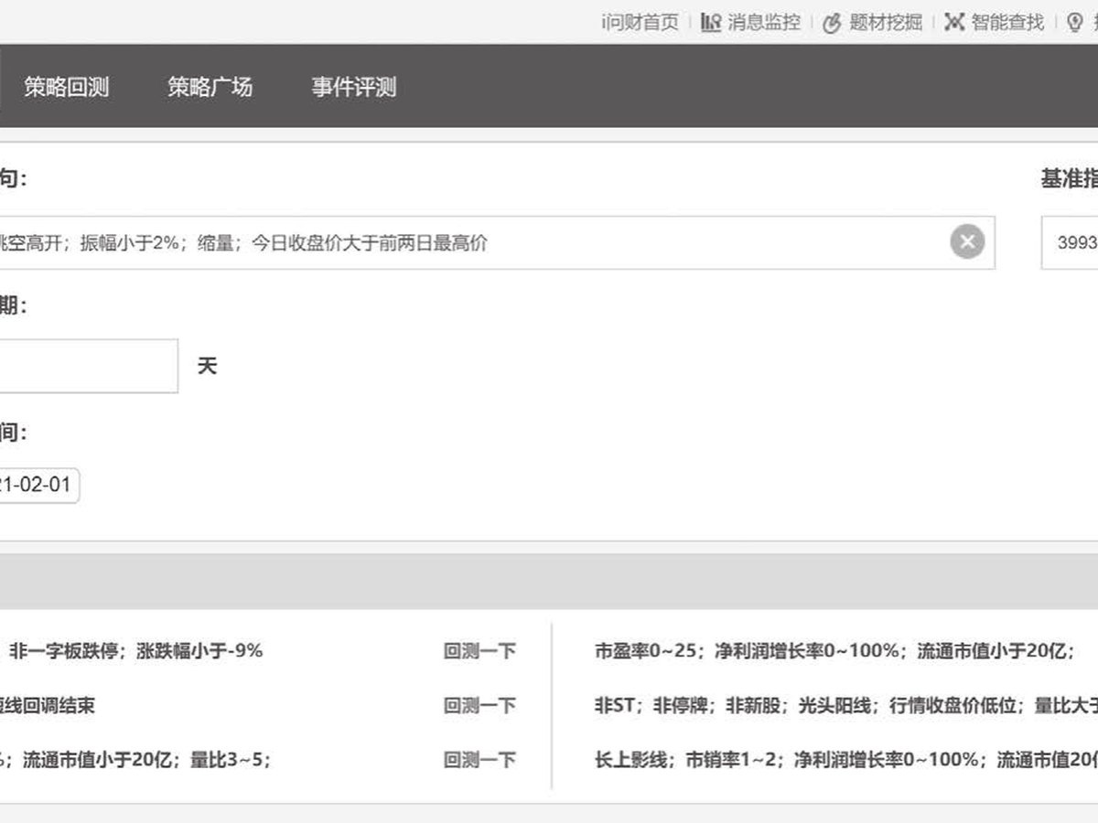1098x823 pixels.
Task: Click the 智能查找 network icon
Action: tap(954, 22)
